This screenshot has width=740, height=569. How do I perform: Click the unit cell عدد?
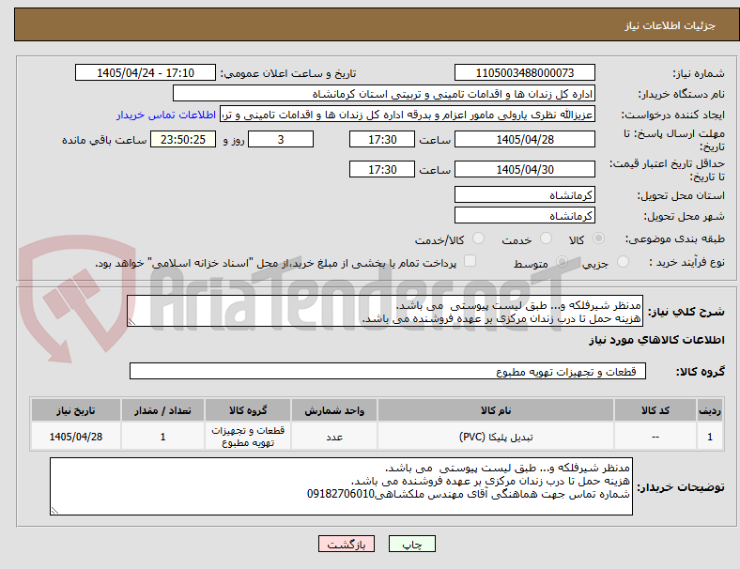point(334,437)
